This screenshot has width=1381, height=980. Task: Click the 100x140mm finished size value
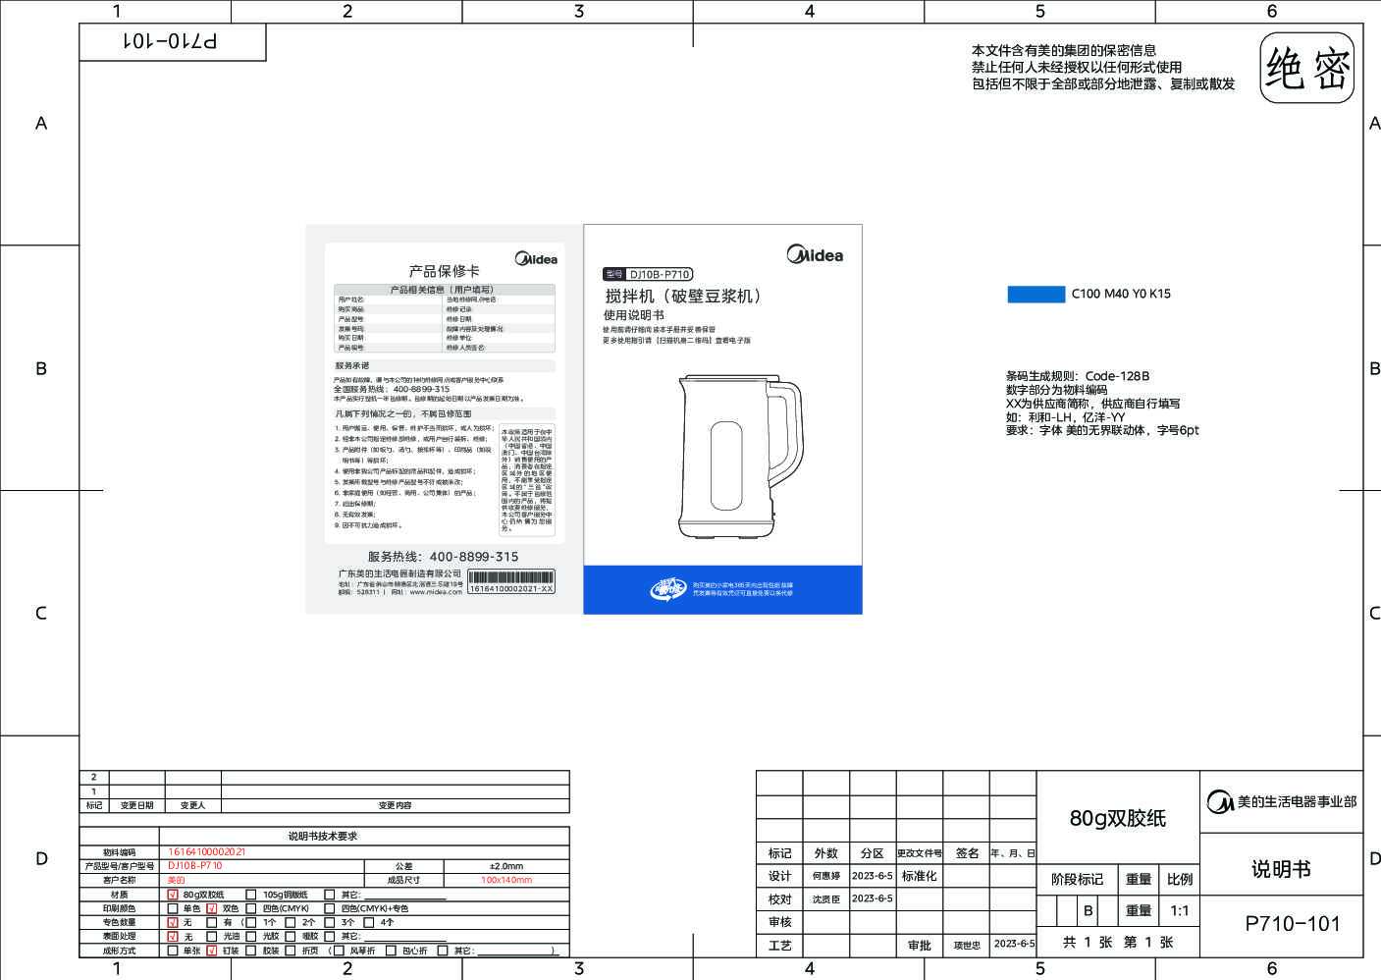tap(506, 880)
